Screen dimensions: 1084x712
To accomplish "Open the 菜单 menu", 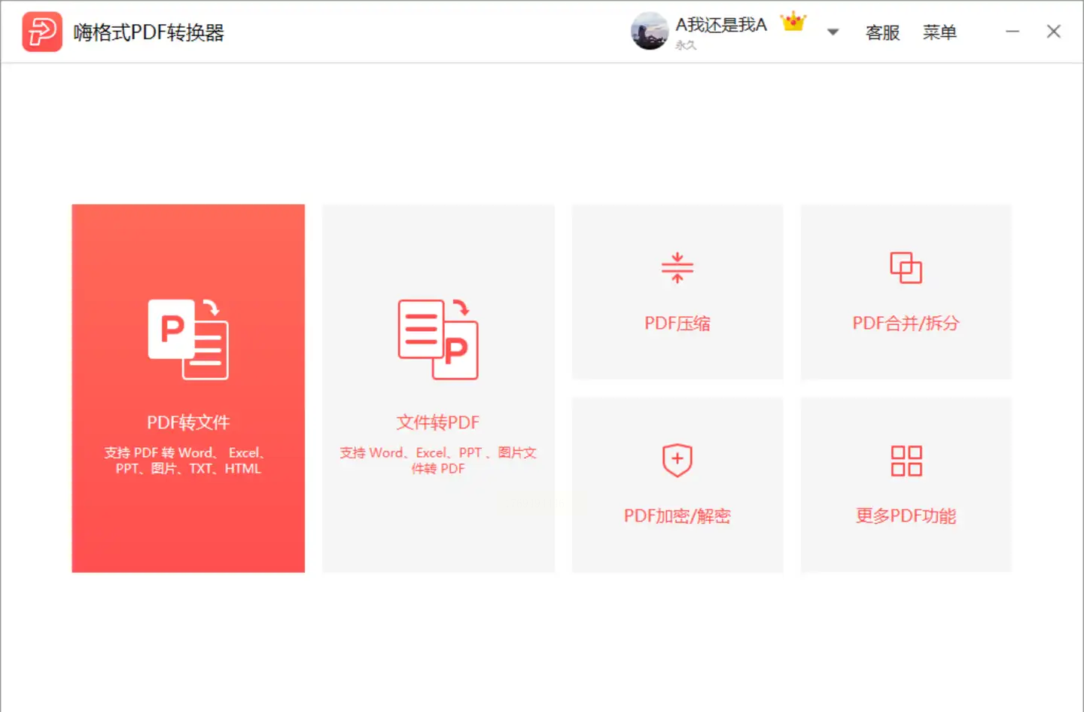I will coord(939,32).
